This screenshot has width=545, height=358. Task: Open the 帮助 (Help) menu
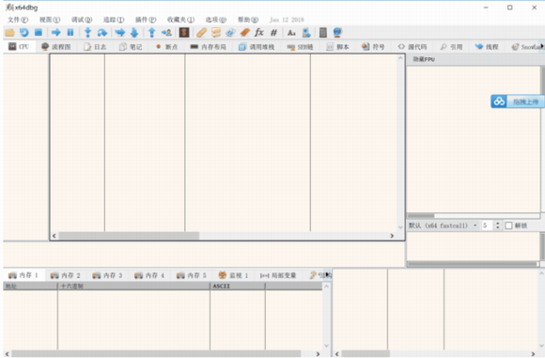tap(248, 20)
